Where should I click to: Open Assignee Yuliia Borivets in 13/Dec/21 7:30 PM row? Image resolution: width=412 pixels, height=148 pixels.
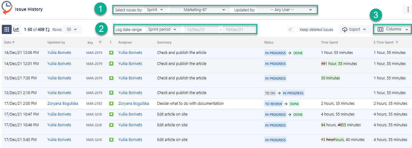coord(130,78)
